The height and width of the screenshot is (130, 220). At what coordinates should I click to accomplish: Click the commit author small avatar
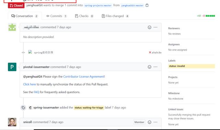coord(30,52)
